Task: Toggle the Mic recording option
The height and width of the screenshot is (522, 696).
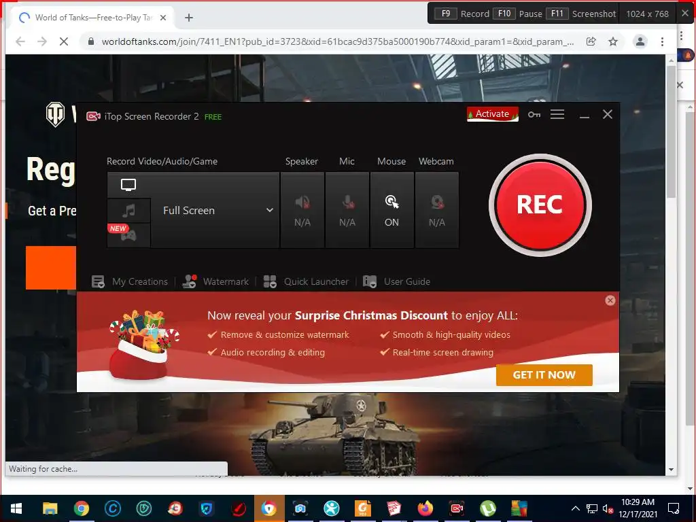Action: pyautogui.click(x=347, y=210)
